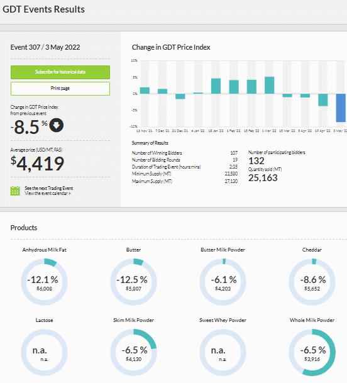Click the $5,807 Butter price
Viewport: 347px width, 383px height.
[133, 289]
